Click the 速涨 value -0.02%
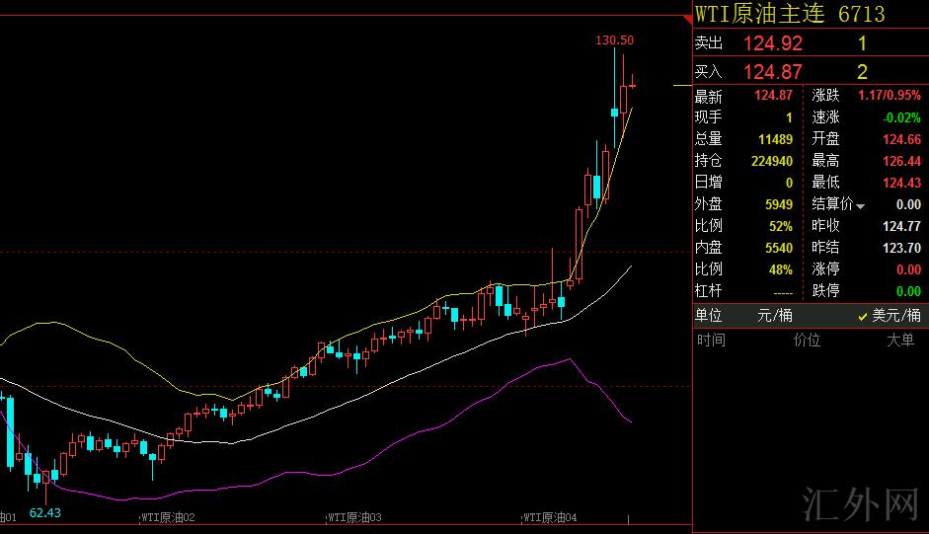 coord(901,117)
